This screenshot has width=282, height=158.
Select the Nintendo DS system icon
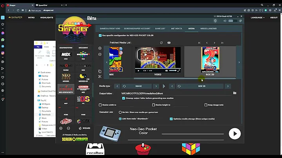click(83, 67)
